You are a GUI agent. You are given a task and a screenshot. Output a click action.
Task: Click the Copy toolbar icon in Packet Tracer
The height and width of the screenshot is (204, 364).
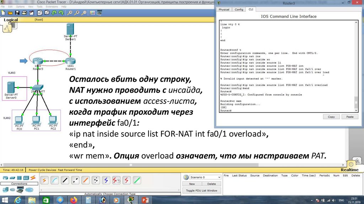[40, 13]
